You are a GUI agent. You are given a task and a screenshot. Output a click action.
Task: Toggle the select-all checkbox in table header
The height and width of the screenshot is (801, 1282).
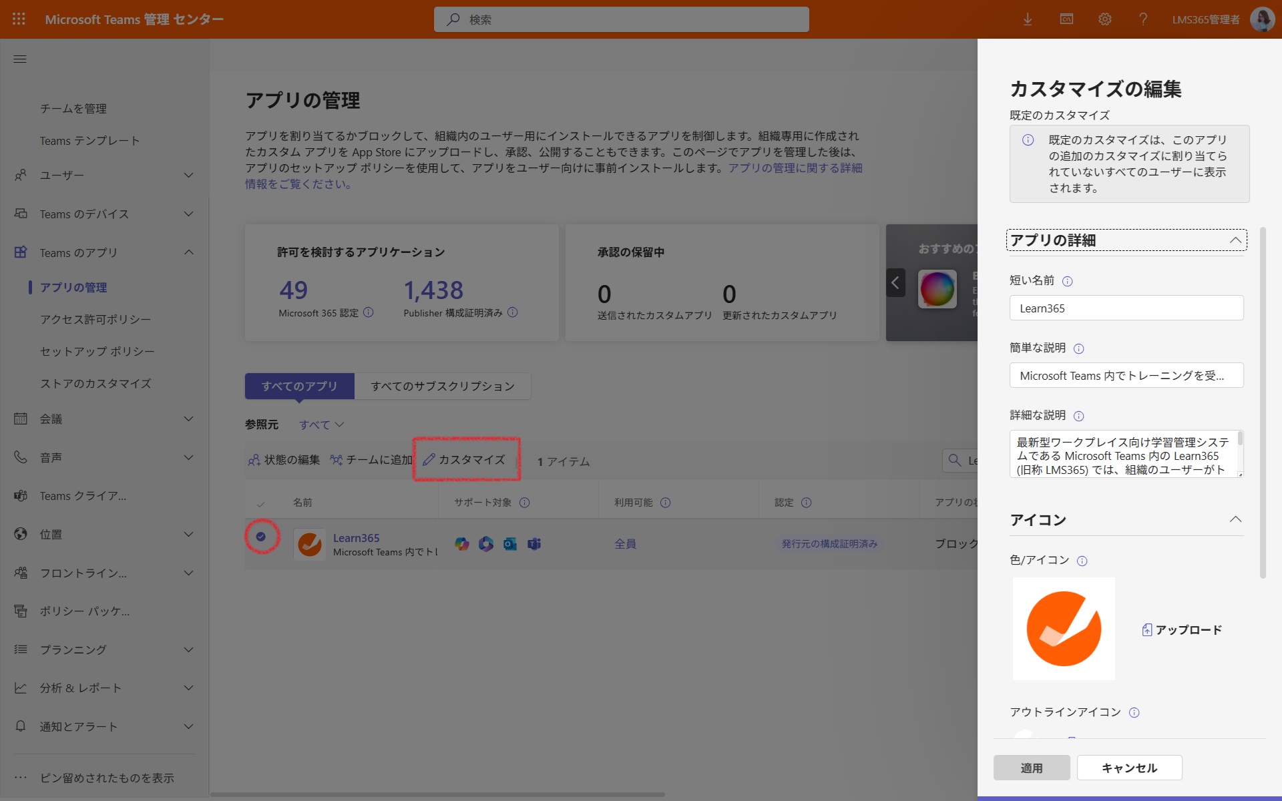point(261,503)
